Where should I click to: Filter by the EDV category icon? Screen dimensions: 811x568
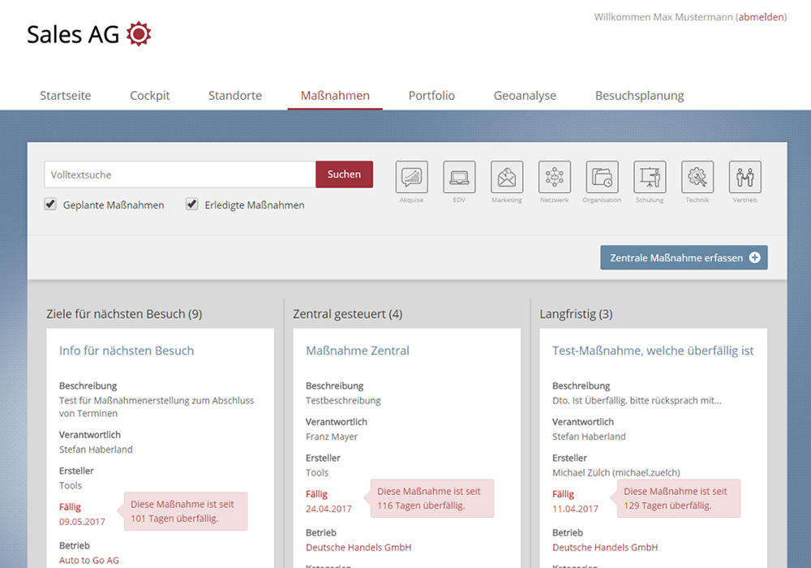(459, 177)
